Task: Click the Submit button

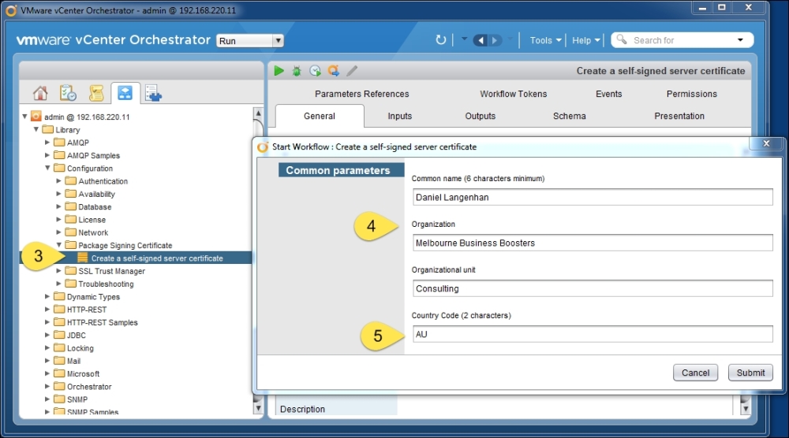Action: (750, 373)
